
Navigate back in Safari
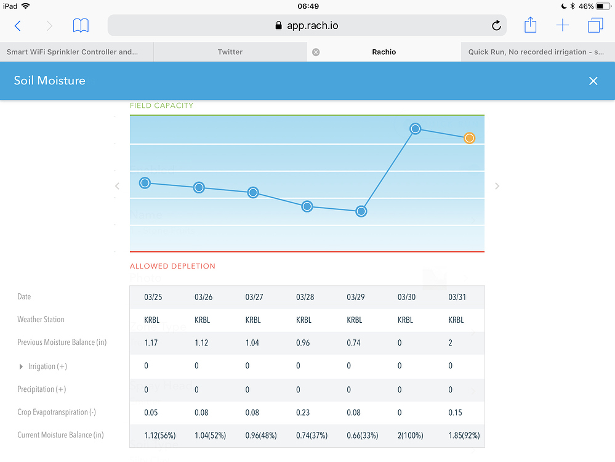click(17, 25)
